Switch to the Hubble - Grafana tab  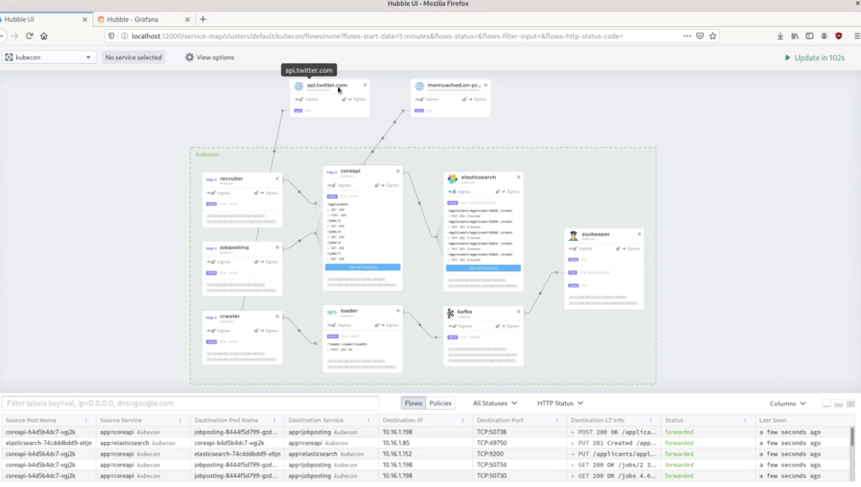pos(143,19)
